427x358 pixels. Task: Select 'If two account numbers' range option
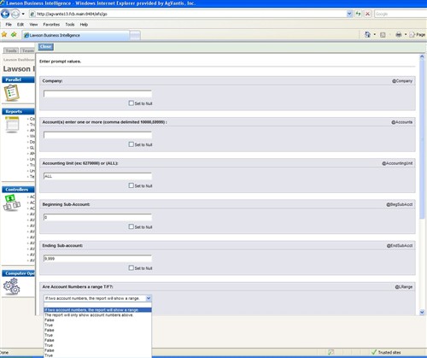[x=97, y=310]
